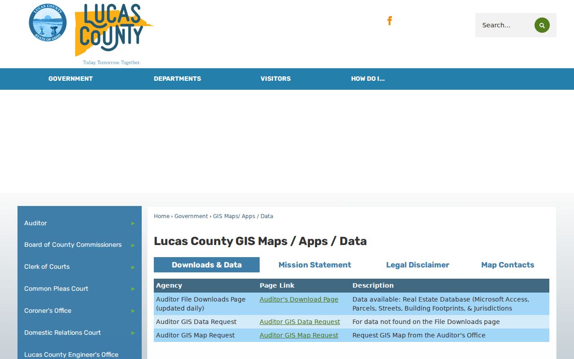Screen dimensions: 574x359
Task: Expand the Common Pleas Court arrow
Action: click(133, 289)
